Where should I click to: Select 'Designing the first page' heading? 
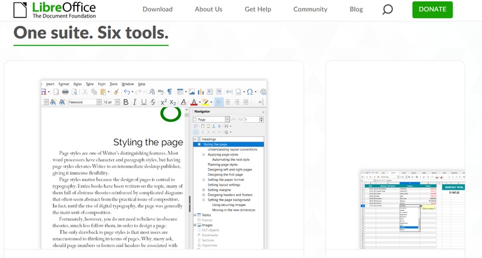tap(225, 175)
